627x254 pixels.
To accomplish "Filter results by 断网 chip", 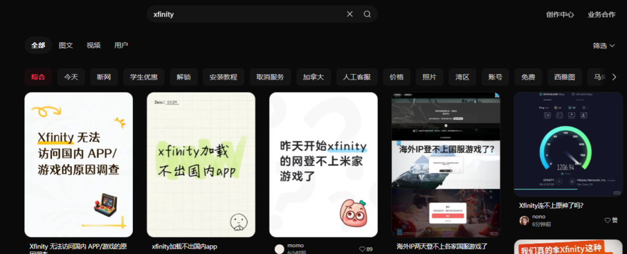I will (103, 77).
